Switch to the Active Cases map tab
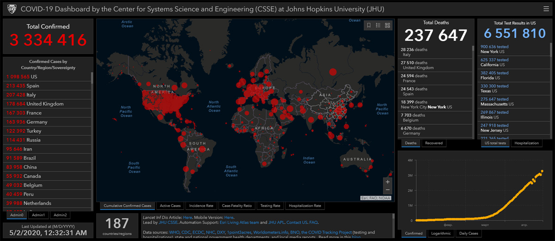Image resolution: width=555 pixels, height=241 pixels. 170,205
